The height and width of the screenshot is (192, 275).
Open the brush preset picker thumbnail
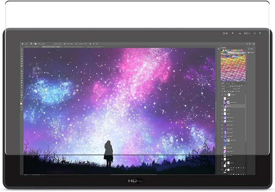pyautogui.click(x=31, y=44)
